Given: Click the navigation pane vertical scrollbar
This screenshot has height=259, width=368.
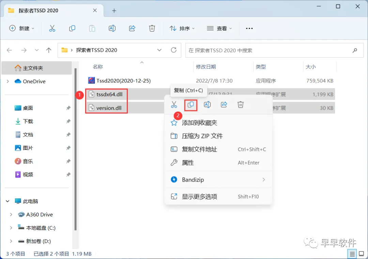Looking at the screenshot, I should pyautogui.click(x=76, y=149).
